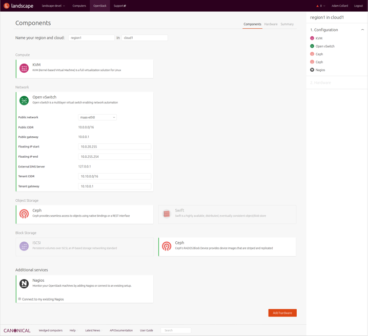Click the Ceph icon under Object Storage
368x336 pixels.
tap(24, 214)
